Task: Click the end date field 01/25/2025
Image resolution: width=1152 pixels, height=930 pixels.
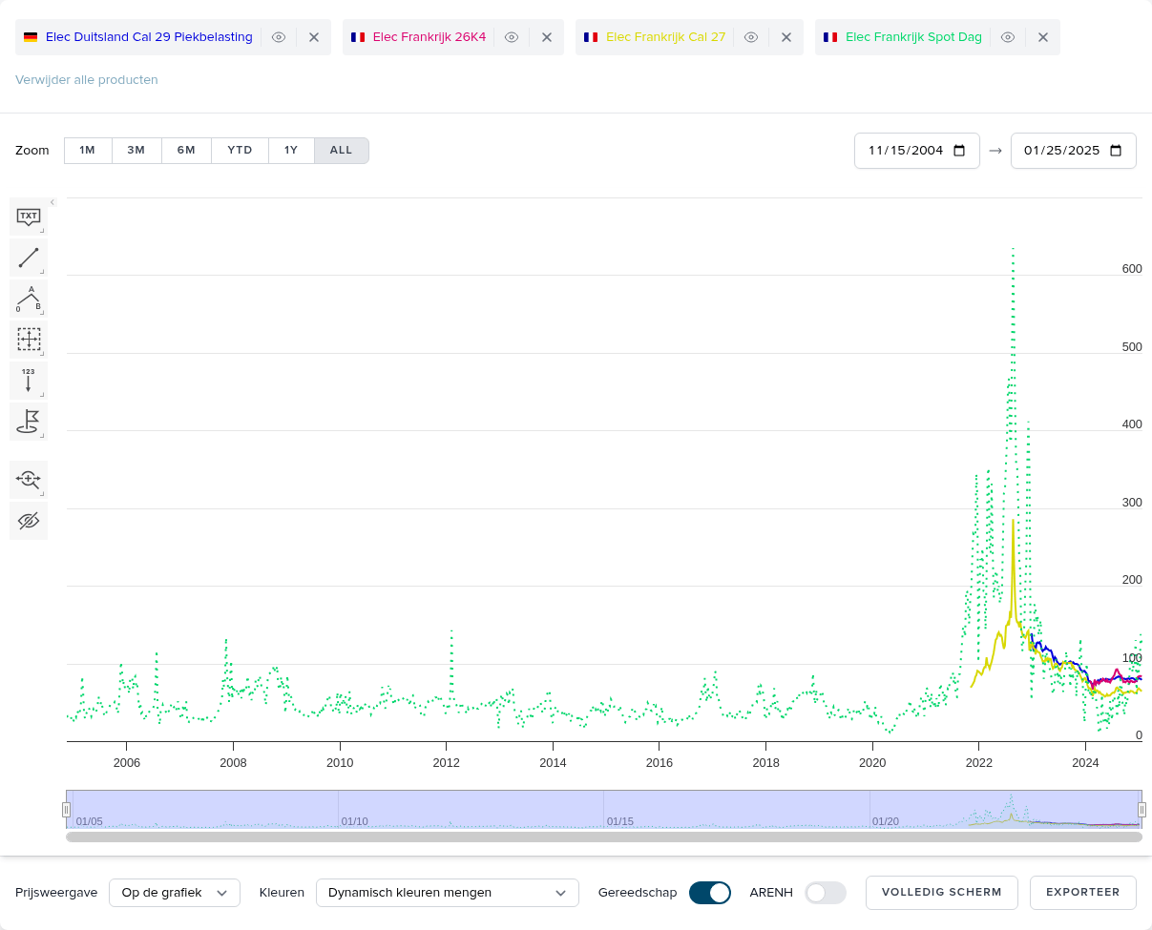Action: [1074, 151]
